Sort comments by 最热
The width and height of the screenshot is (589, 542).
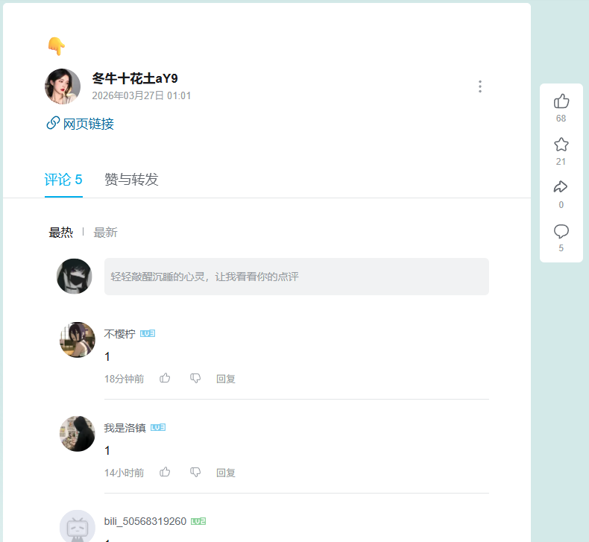click(x=61, y=233)
